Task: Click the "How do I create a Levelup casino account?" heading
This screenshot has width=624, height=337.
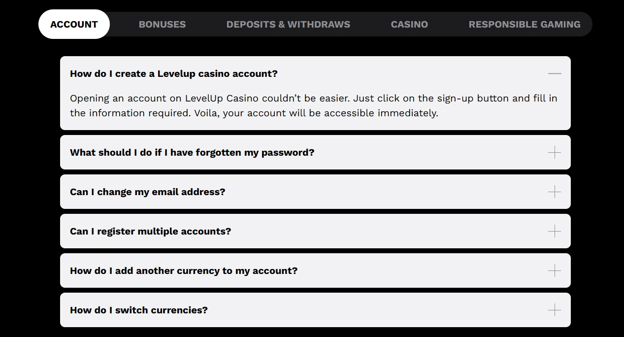Action: pos(173,73)
